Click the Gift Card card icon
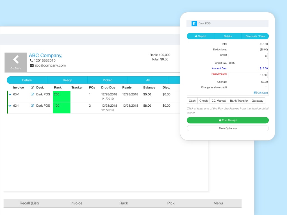 [x=255, y=93]
